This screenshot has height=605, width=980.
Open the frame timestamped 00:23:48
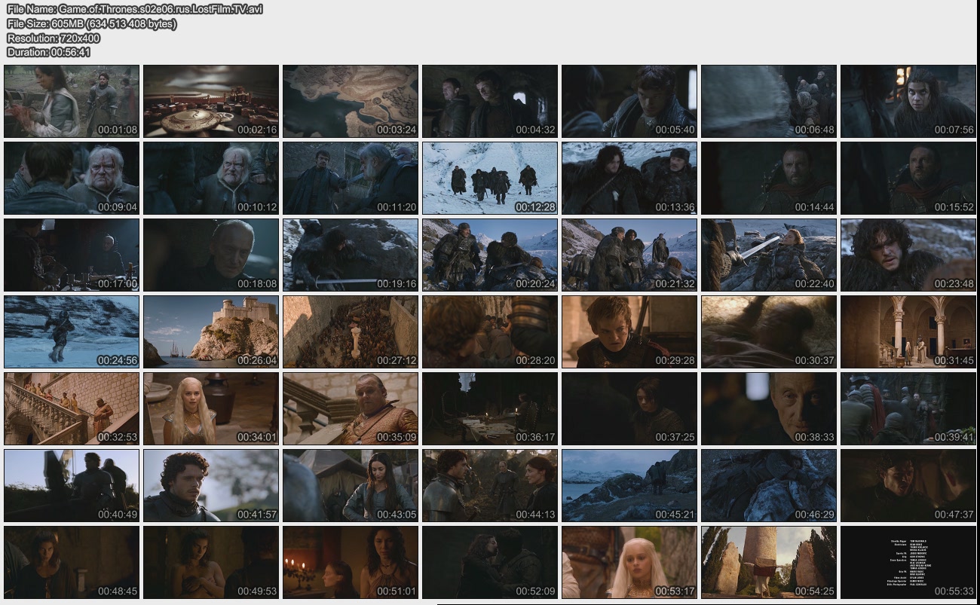point(908,255)
